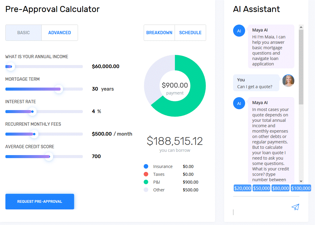Click the Taxes legend label
Viewport: 315px width, 225px height.
(x=159, y=174)
